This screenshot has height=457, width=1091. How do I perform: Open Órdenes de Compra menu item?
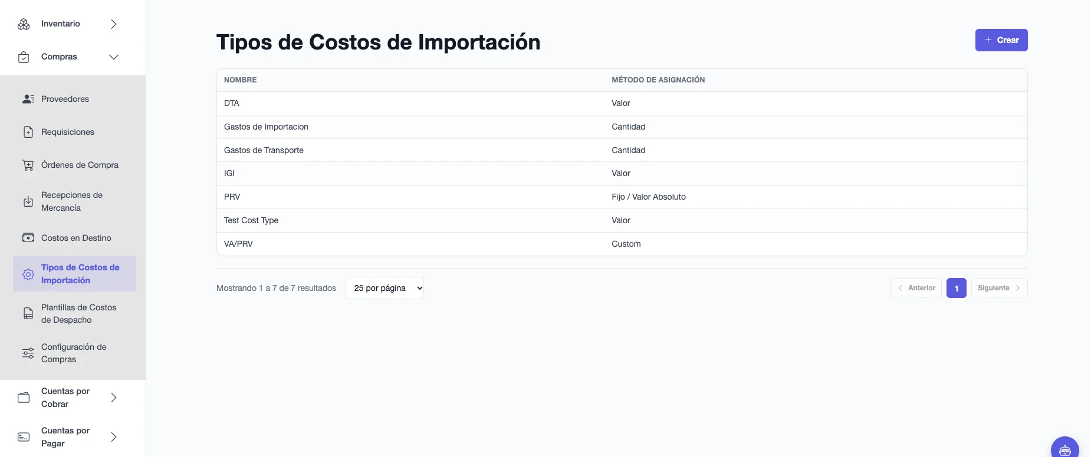74,165
